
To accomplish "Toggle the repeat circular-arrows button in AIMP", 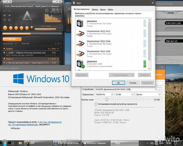I will click(5, 20).
